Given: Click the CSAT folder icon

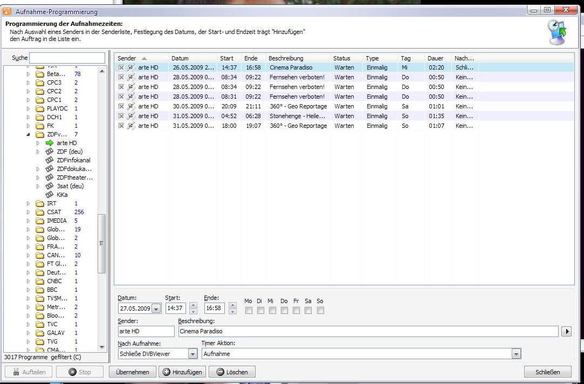Looking at the screenshot, I should (x=40, y=212).
